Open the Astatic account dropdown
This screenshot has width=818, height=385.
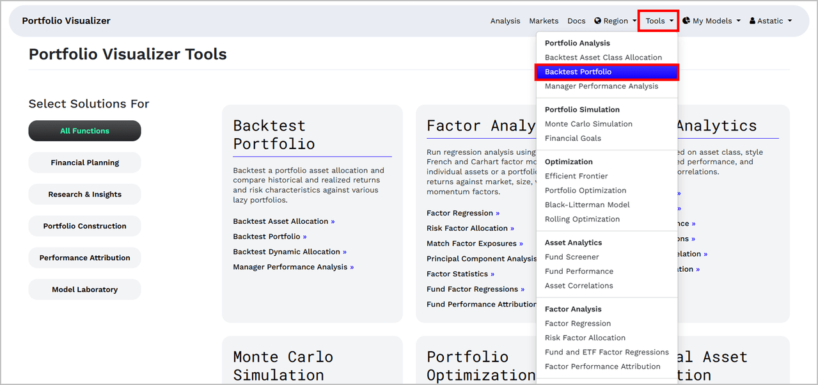(770, 21)
